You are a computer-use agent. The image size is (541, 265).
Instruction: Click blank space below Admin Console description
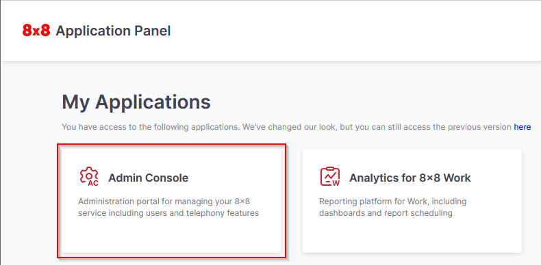tap(171, 236)
